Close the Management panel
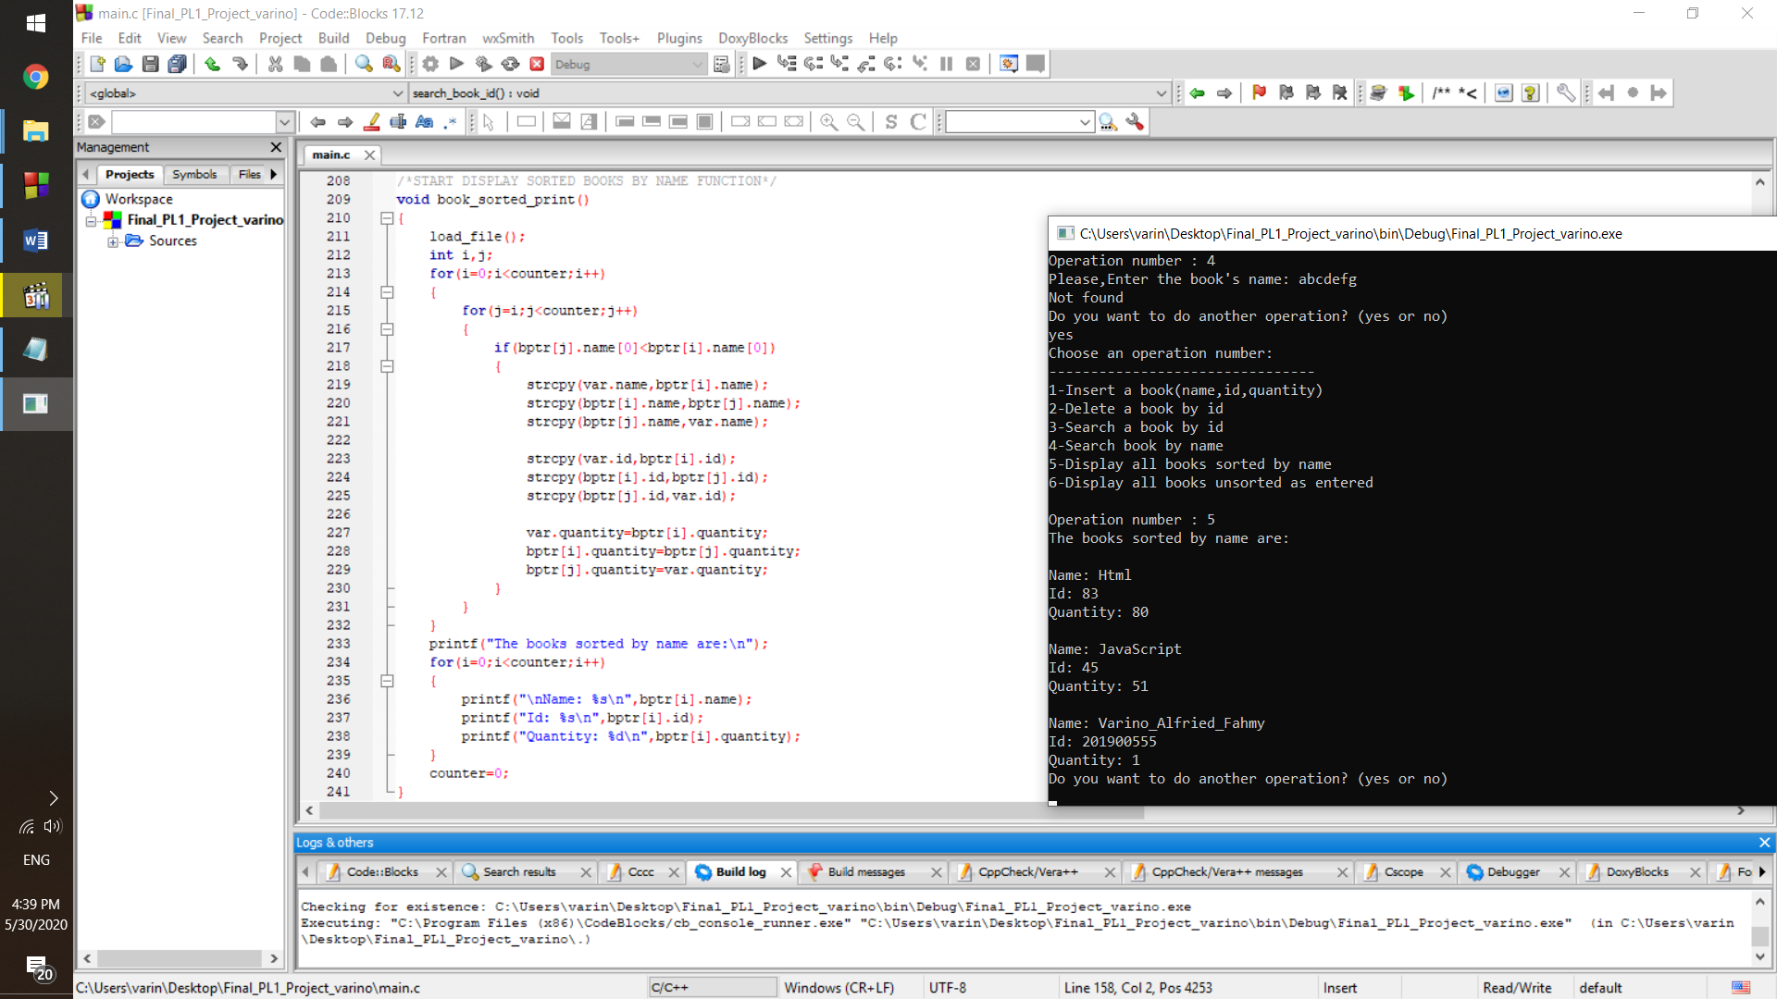 275,147
